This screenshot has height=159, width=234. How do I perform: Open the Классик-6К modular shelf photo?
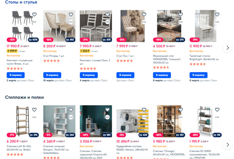coord(96,121)
